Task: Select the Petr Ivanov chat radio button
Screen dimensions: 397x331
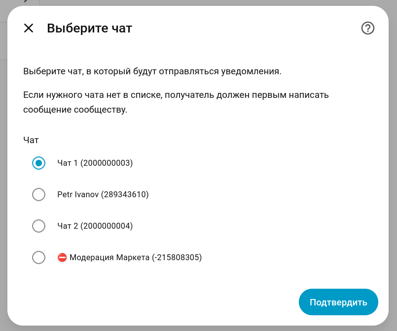Action: (38, 194)
